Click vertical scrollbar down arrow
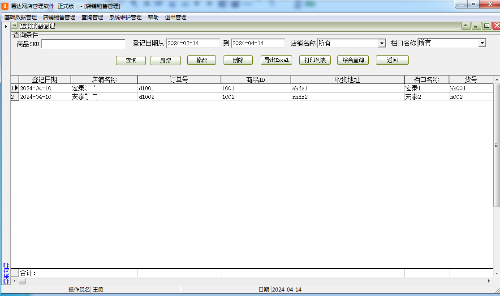500x296 pixels. point(496,273)
